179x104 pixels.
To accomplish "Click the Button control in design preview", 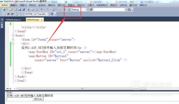I will click(38, 99).
